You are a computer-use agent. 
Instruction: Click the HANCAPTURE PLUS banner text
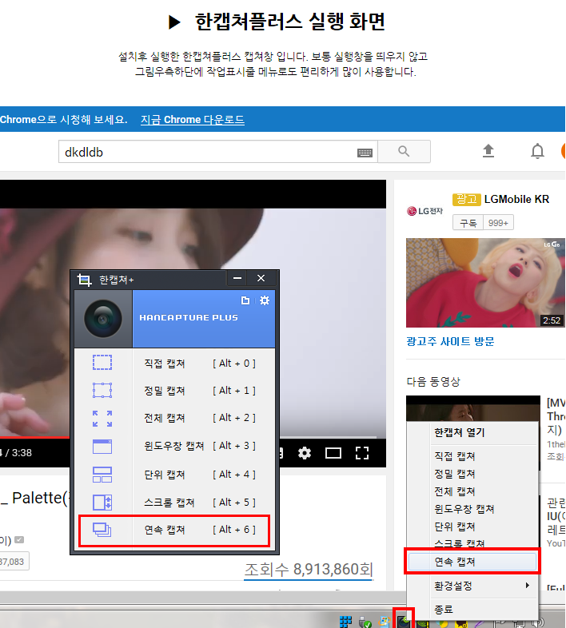pos(189,318)
